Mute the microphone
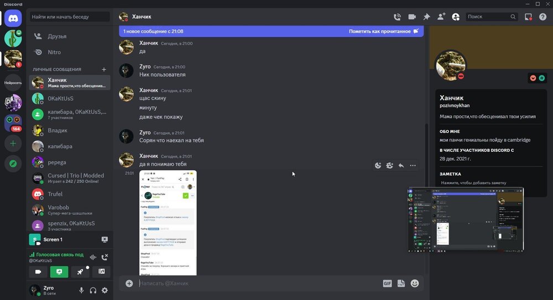This screenshot has height=300, width=553. click(81, 290)
